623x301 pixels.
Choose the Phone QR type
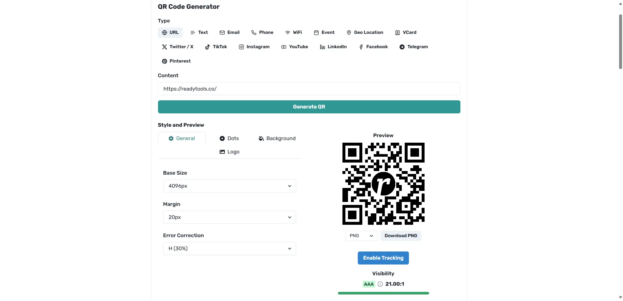click(263, 32)
